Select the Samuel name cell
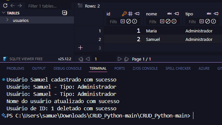Viewport: 222px width, 125px height. point(163,39)
